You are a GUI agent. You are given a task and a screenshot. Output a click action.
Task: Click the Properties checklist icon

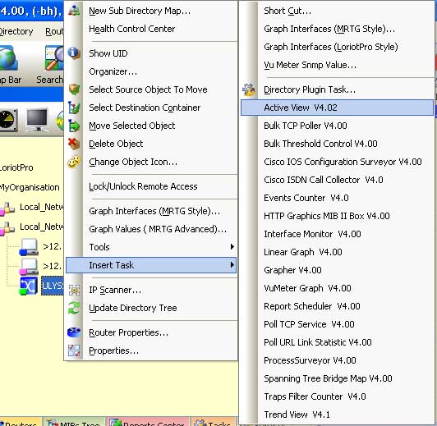point(74,350)
